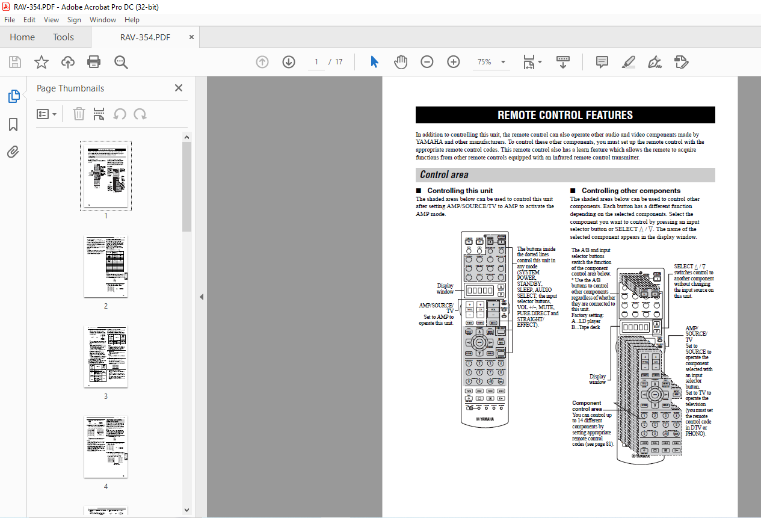Collapse the navigation pane arrow
761x518 pixels.
(x=202, y=297)
